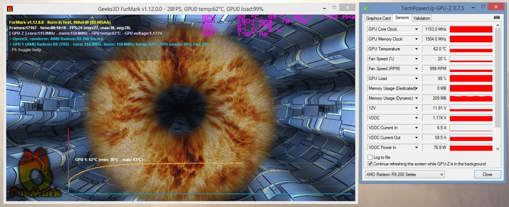Minimize the GPU-Z window
Image resolution: width=509 pixels, height=207 pixels.
pyautogui.click(x=473, y=7)
